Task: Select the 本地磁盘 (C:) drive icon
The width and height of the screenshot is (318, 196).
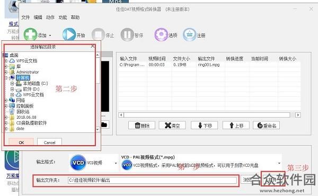Action: [19, 83]
